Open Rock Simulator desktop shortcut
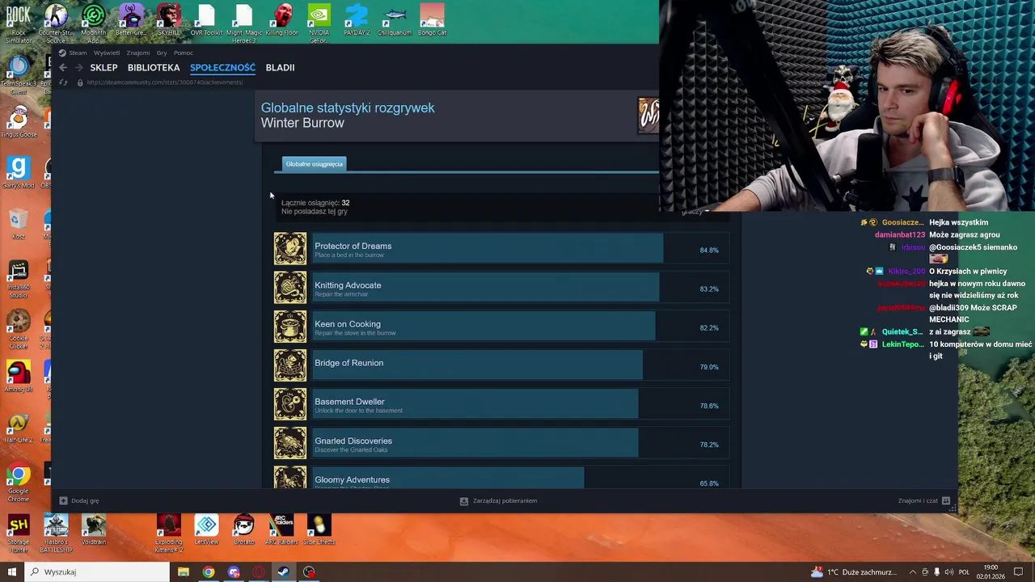This screenshot has width=1035, height=582. 18,23
